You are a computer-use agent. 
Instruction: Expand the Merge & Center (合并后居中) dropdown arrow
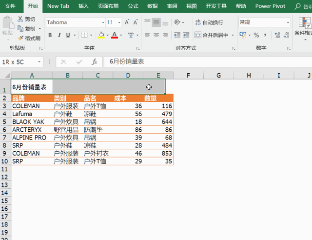(233, 36)
